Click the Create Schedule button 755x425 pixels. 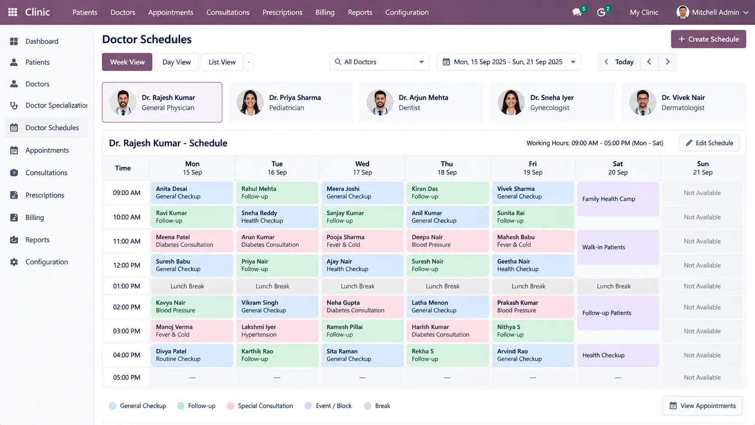click(708, 39)
